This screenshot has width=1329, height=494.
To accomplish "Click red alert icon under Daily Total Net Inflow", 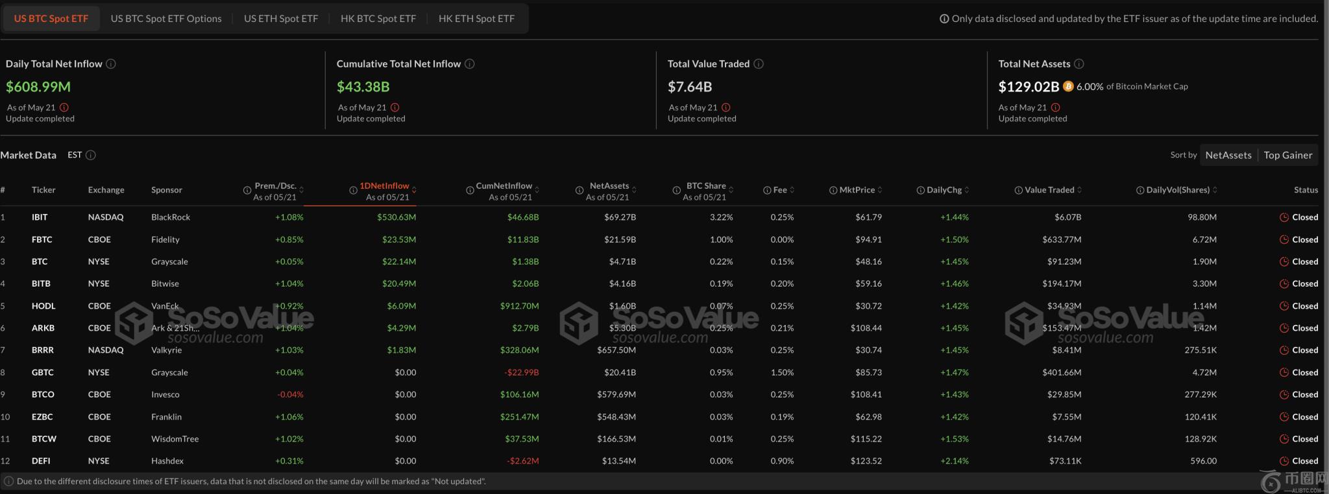I will point(64,108).
